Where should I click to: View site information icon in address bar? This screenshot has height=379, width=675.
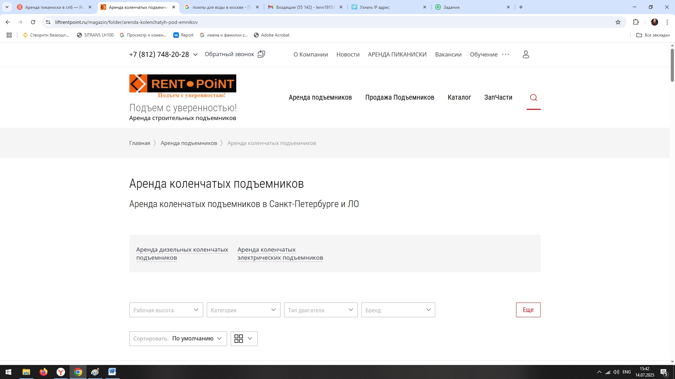pos(48,22)
